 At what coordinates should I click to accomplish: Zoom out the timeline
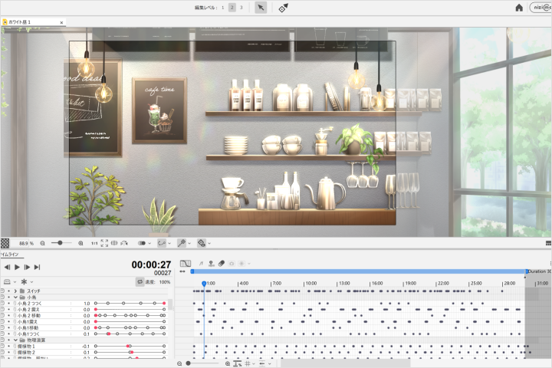tap(179, 363)
